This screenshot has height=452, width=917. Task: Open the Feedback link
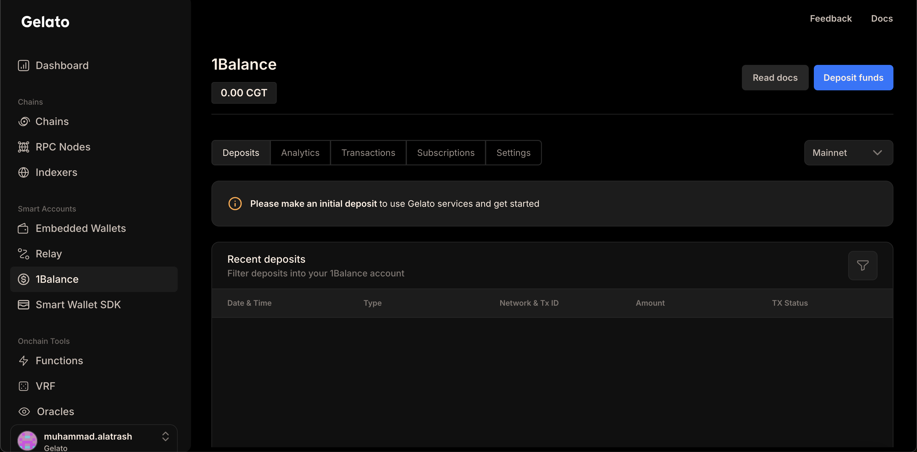pos(830,18)
